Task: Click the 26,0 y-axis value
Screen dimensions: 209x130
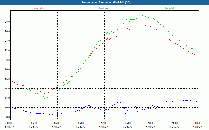Action: pos(7,31)
